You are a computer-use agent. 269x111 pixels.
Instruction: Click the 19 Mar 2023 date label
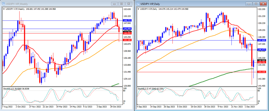(x=62, y=106)
